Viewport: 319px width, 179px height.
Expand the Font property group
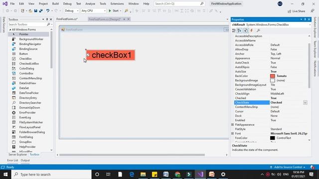tap(233, 134)
